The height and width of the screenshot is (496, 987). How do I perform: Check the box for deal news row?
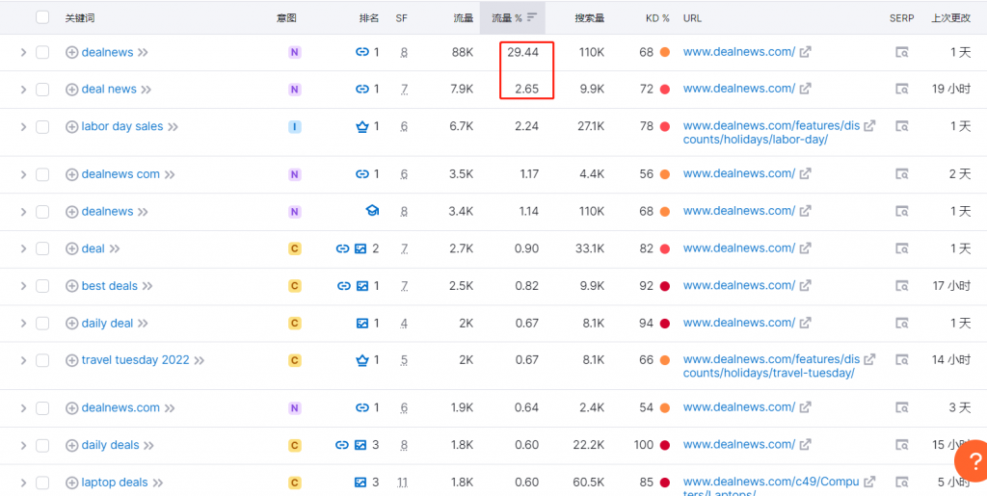tap(42, 90)
